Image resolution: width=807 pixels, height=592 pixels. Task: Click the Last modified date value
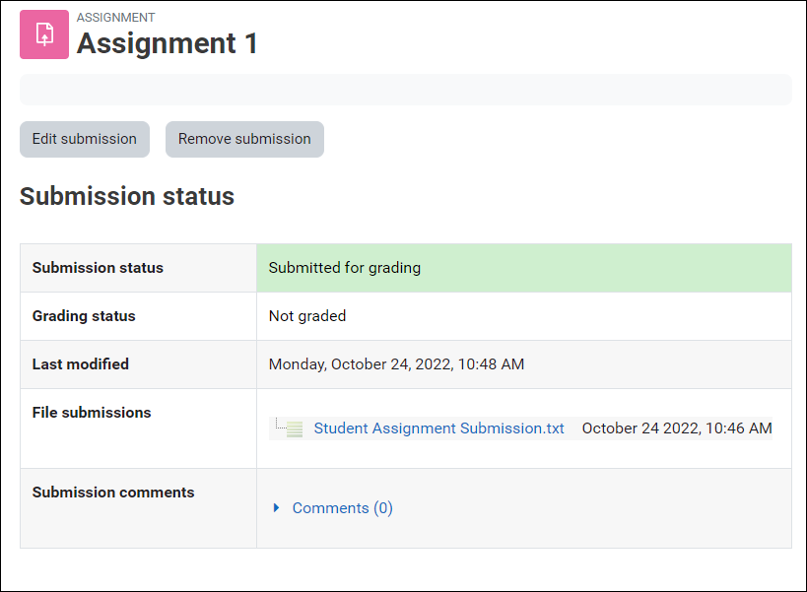396,364
